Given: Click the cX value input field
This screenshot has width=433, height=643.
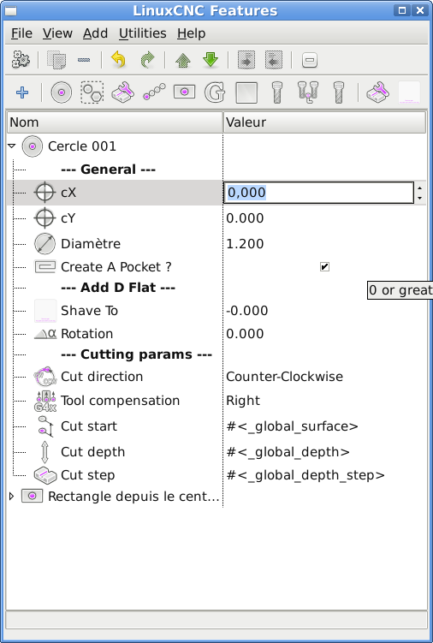Looking at the screenshot, I should click(x=318, y=193).
